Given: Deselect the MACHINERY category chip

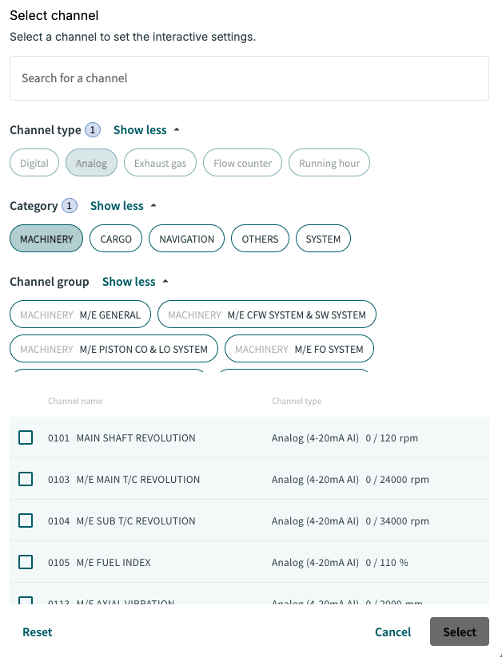Looking at the screenshot, I should click(46, 239).
